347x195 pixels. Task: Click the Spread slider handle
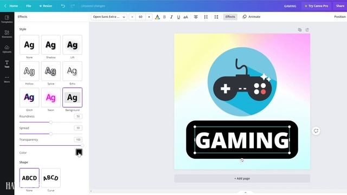coord(50,134)
